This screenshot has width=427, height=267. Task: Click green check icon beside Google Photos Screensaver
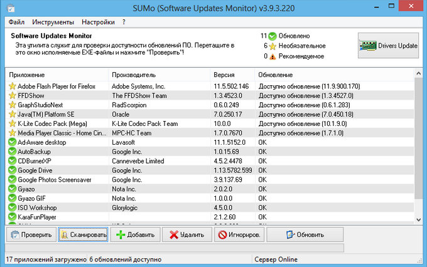13,179
